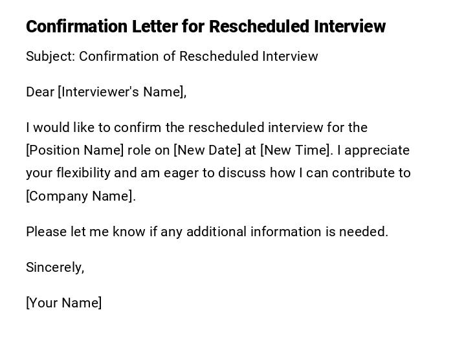The width and height of the screenshot is (453, 343).
Task: Click the word 'Dear' in the greeting
Action: click(x=40, y=92)
